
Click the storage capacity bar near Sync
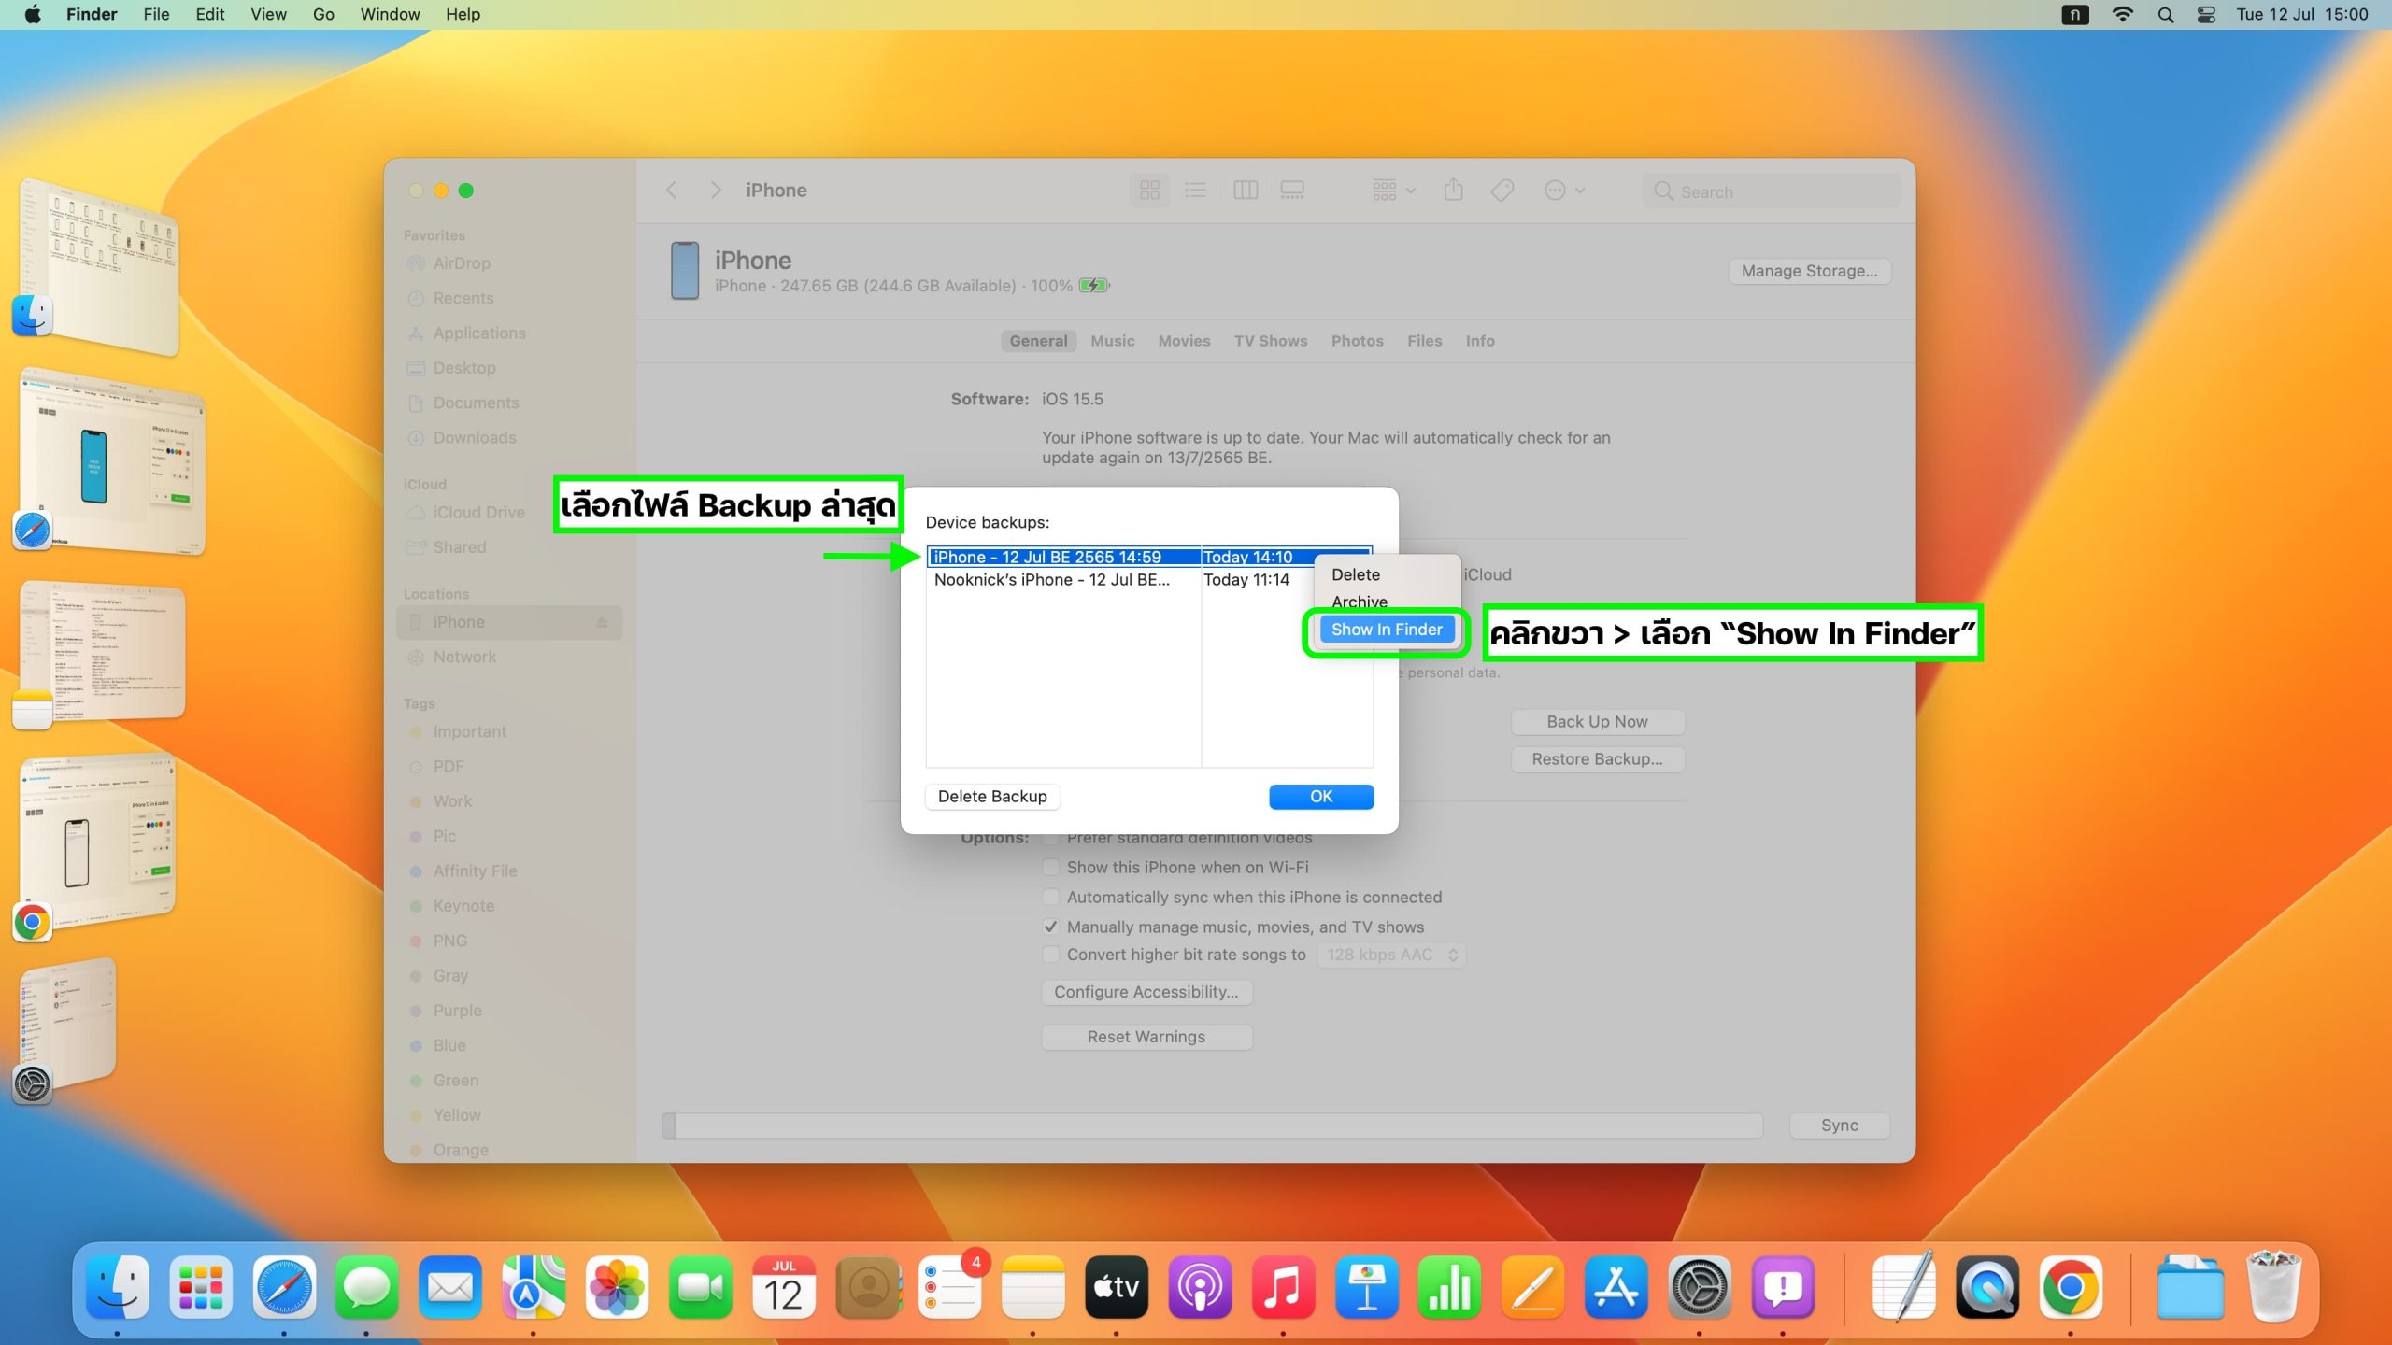click(x=1212, y=1126)
